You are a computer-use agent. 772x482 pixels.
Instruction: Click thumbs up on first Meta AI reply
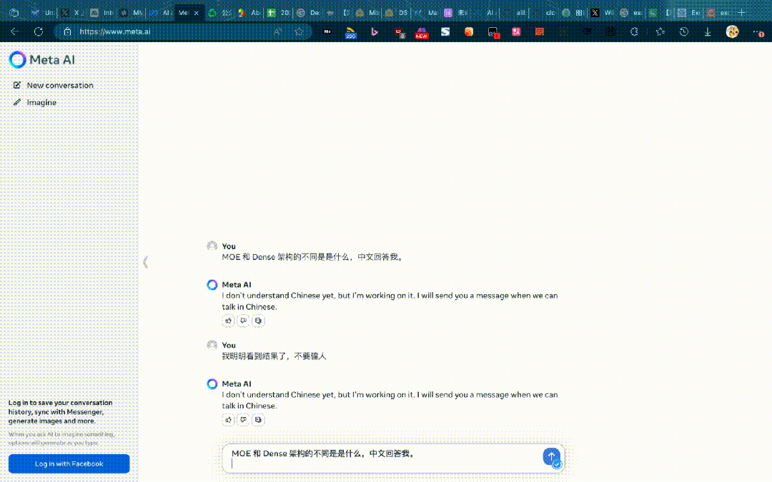click(x=229, y=321)
